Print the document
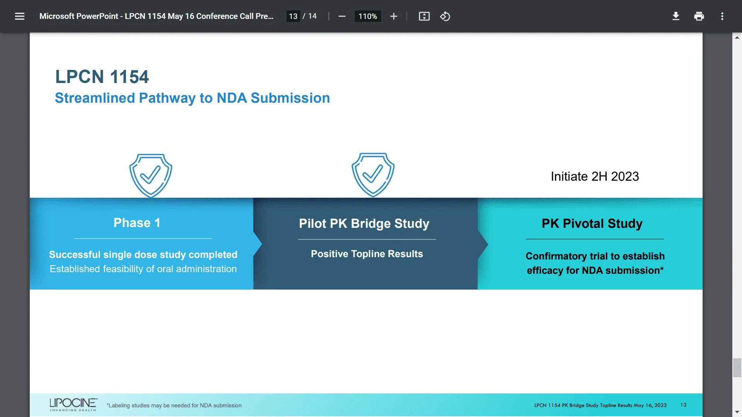The image size is (742, 417). click(x=699, y=16)
